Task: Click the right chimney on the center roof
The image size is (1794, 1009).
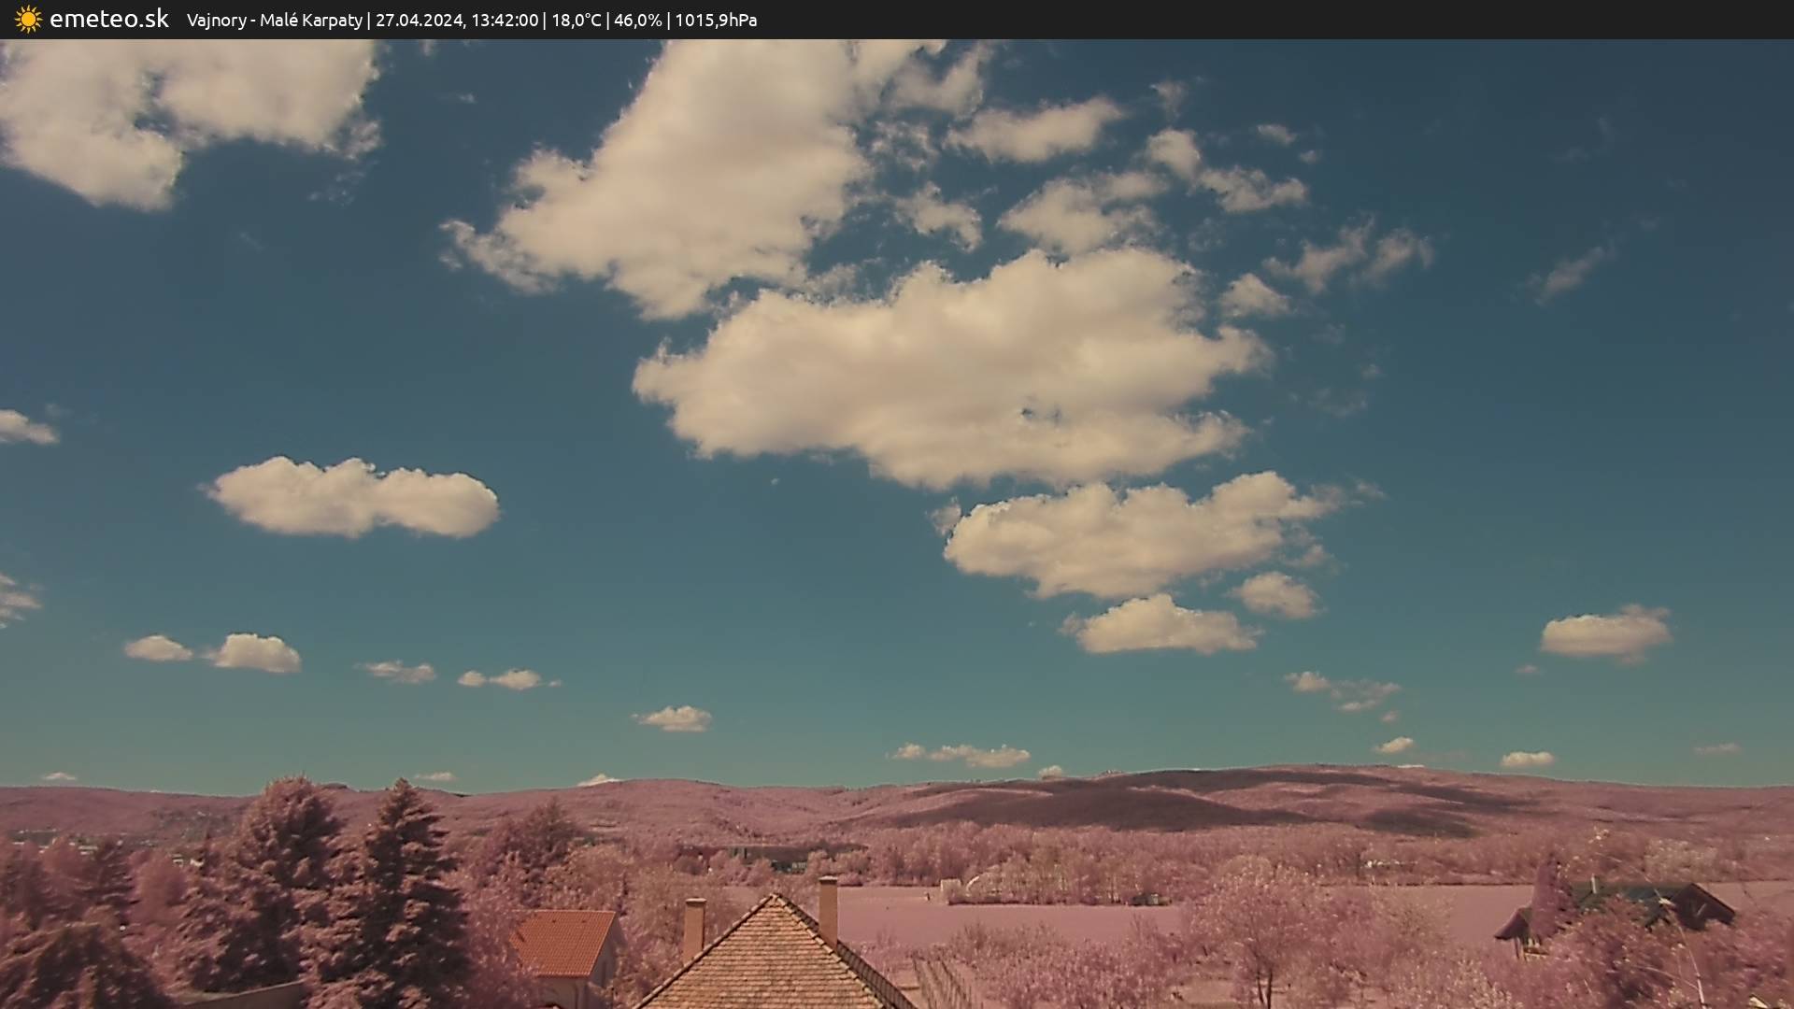Action: [x=828, y=908]
